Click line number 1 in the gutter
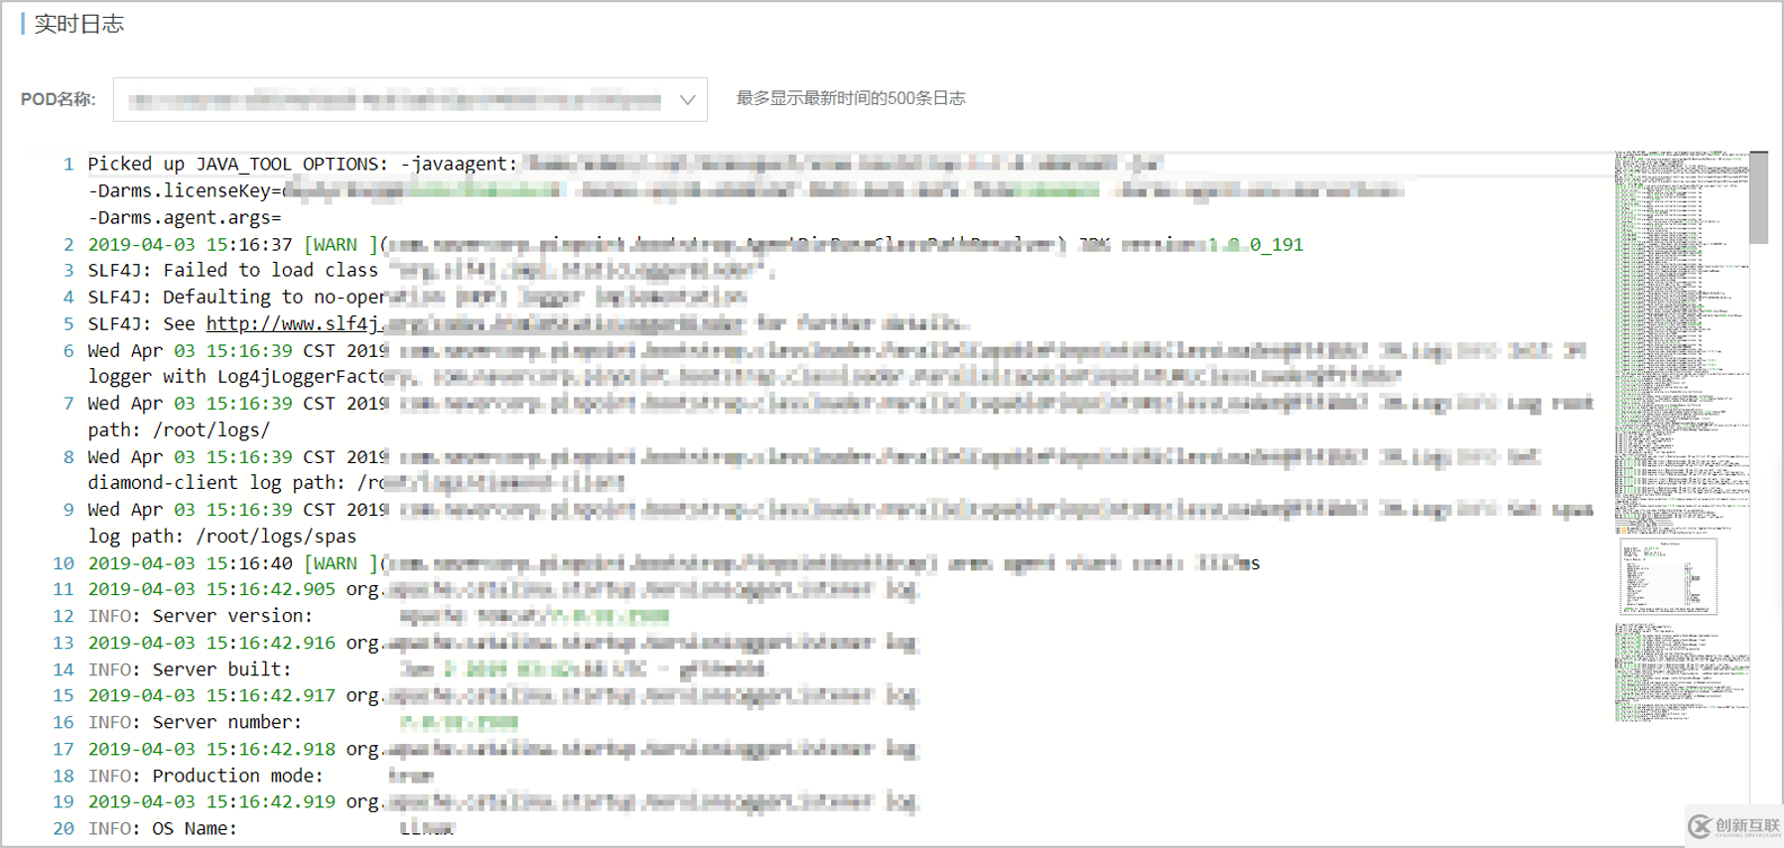This screenshot has height=848, width=1784. (x=69, y=165)
